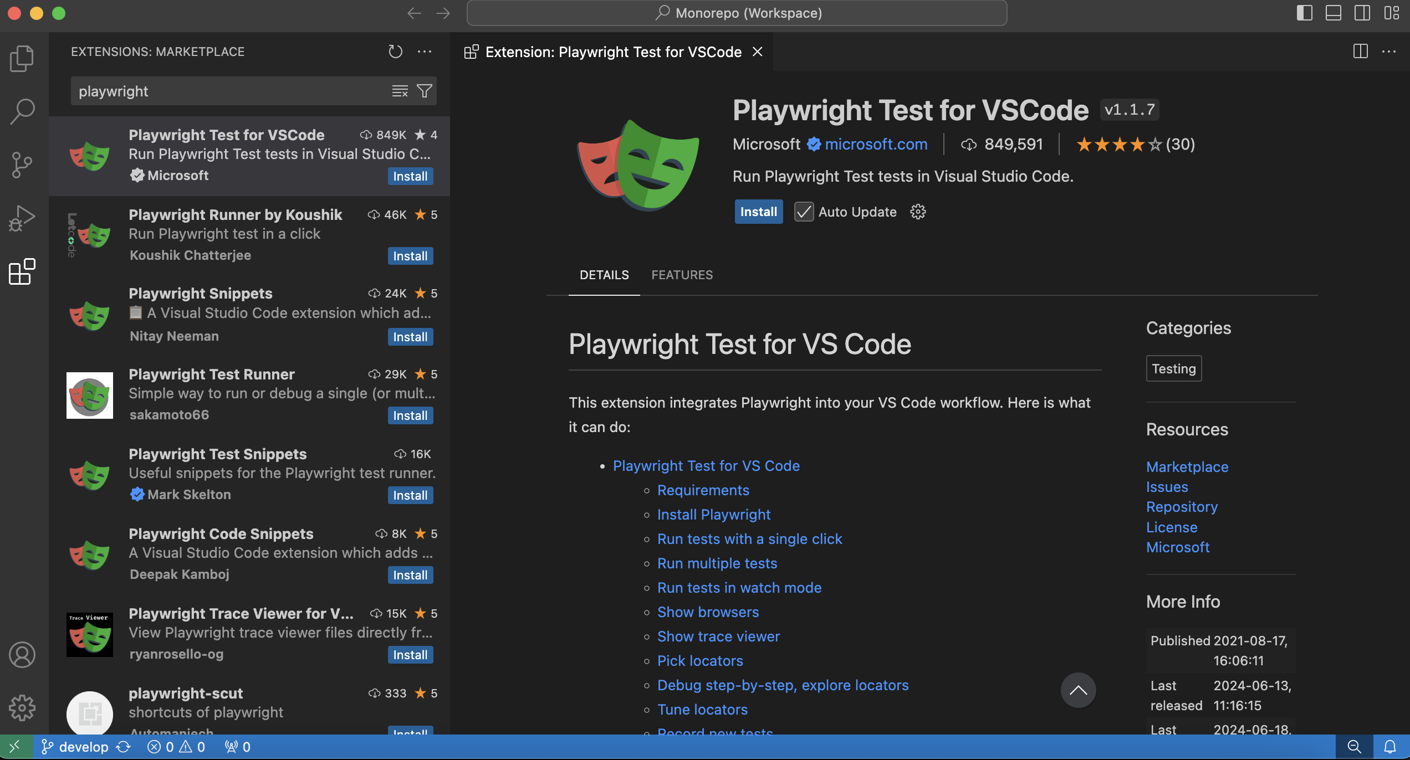This screenshot has width=1410, height=760.
Task: Go back using the navigation arrow
Action: point(414,13)
